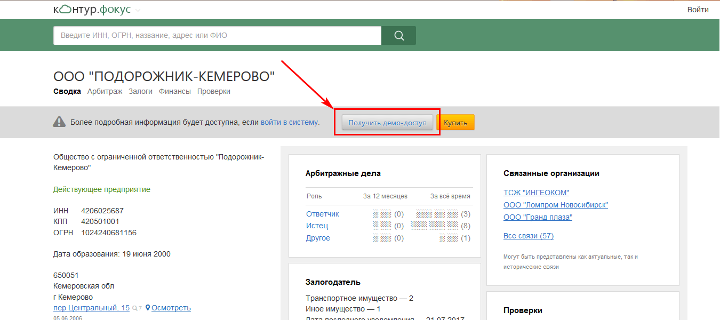Go to the Финансы tab

coord(175,91)
